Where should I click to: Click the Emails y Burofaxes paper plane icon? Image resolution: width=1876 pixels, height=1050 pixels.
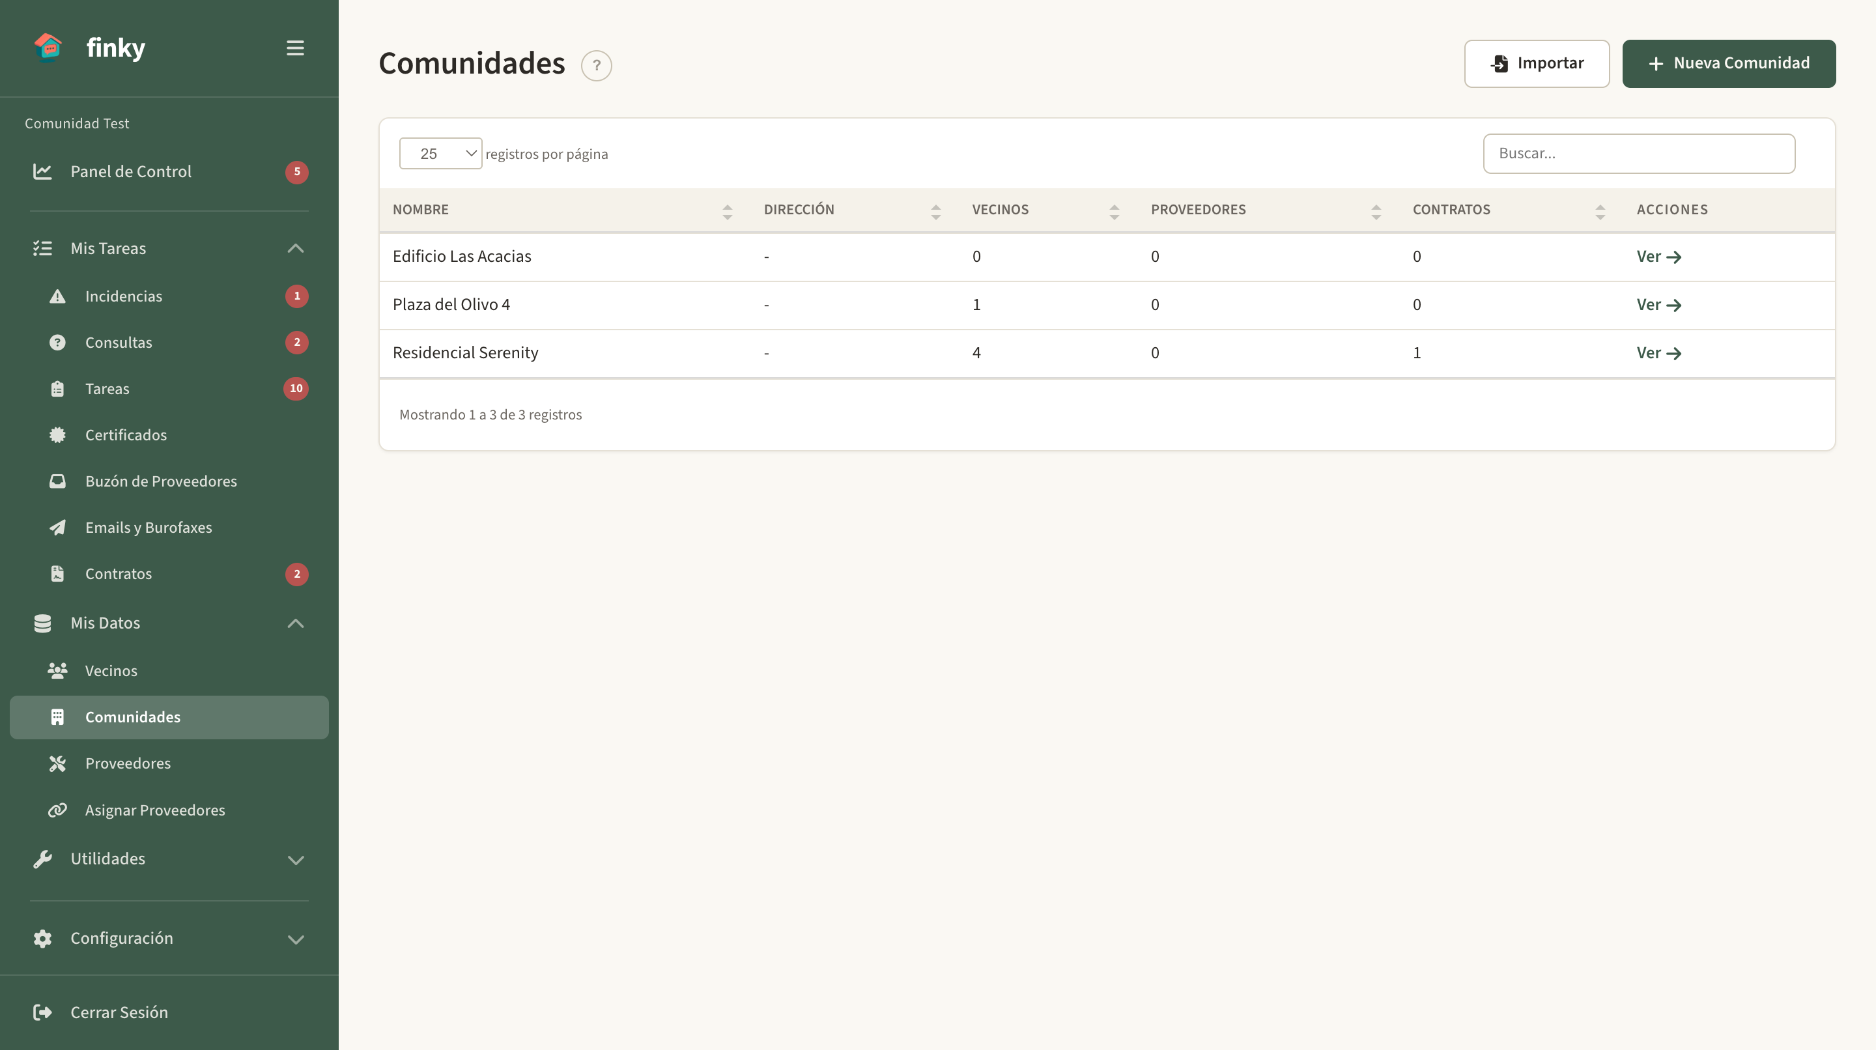pyautogui.click(x=57, y=527)
